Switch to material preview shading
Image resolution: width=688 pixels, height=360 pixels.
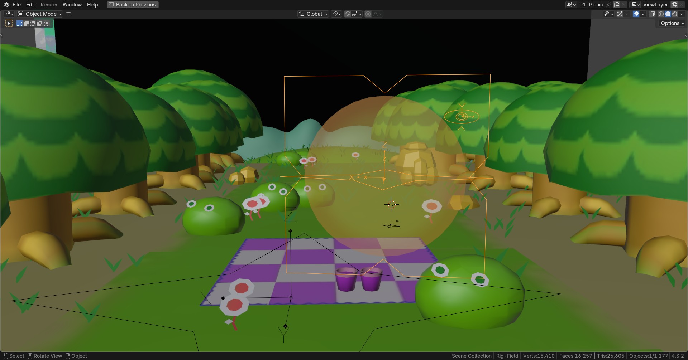675,14
